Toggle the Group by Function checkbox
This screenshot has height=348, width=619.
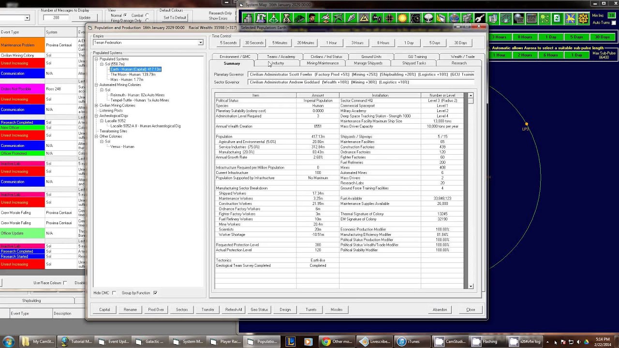point(155,293)
